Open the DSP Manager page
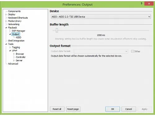This screenshot has width=155, height=116. tap(19, 31)
